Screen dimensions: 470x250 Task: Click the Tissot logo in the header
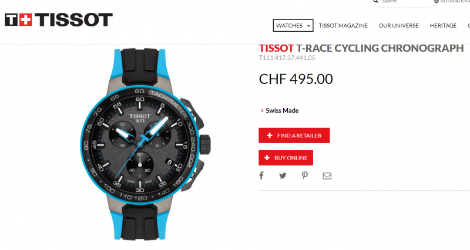click(59, 20)
